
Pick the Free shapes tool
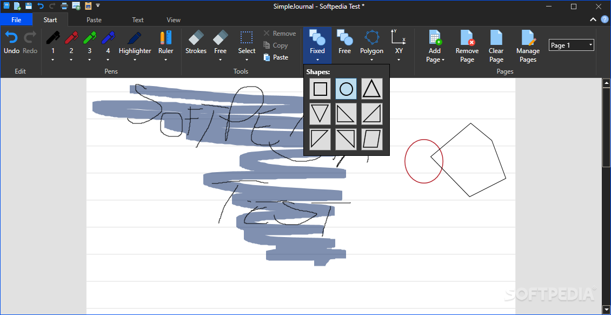(344, 43)
